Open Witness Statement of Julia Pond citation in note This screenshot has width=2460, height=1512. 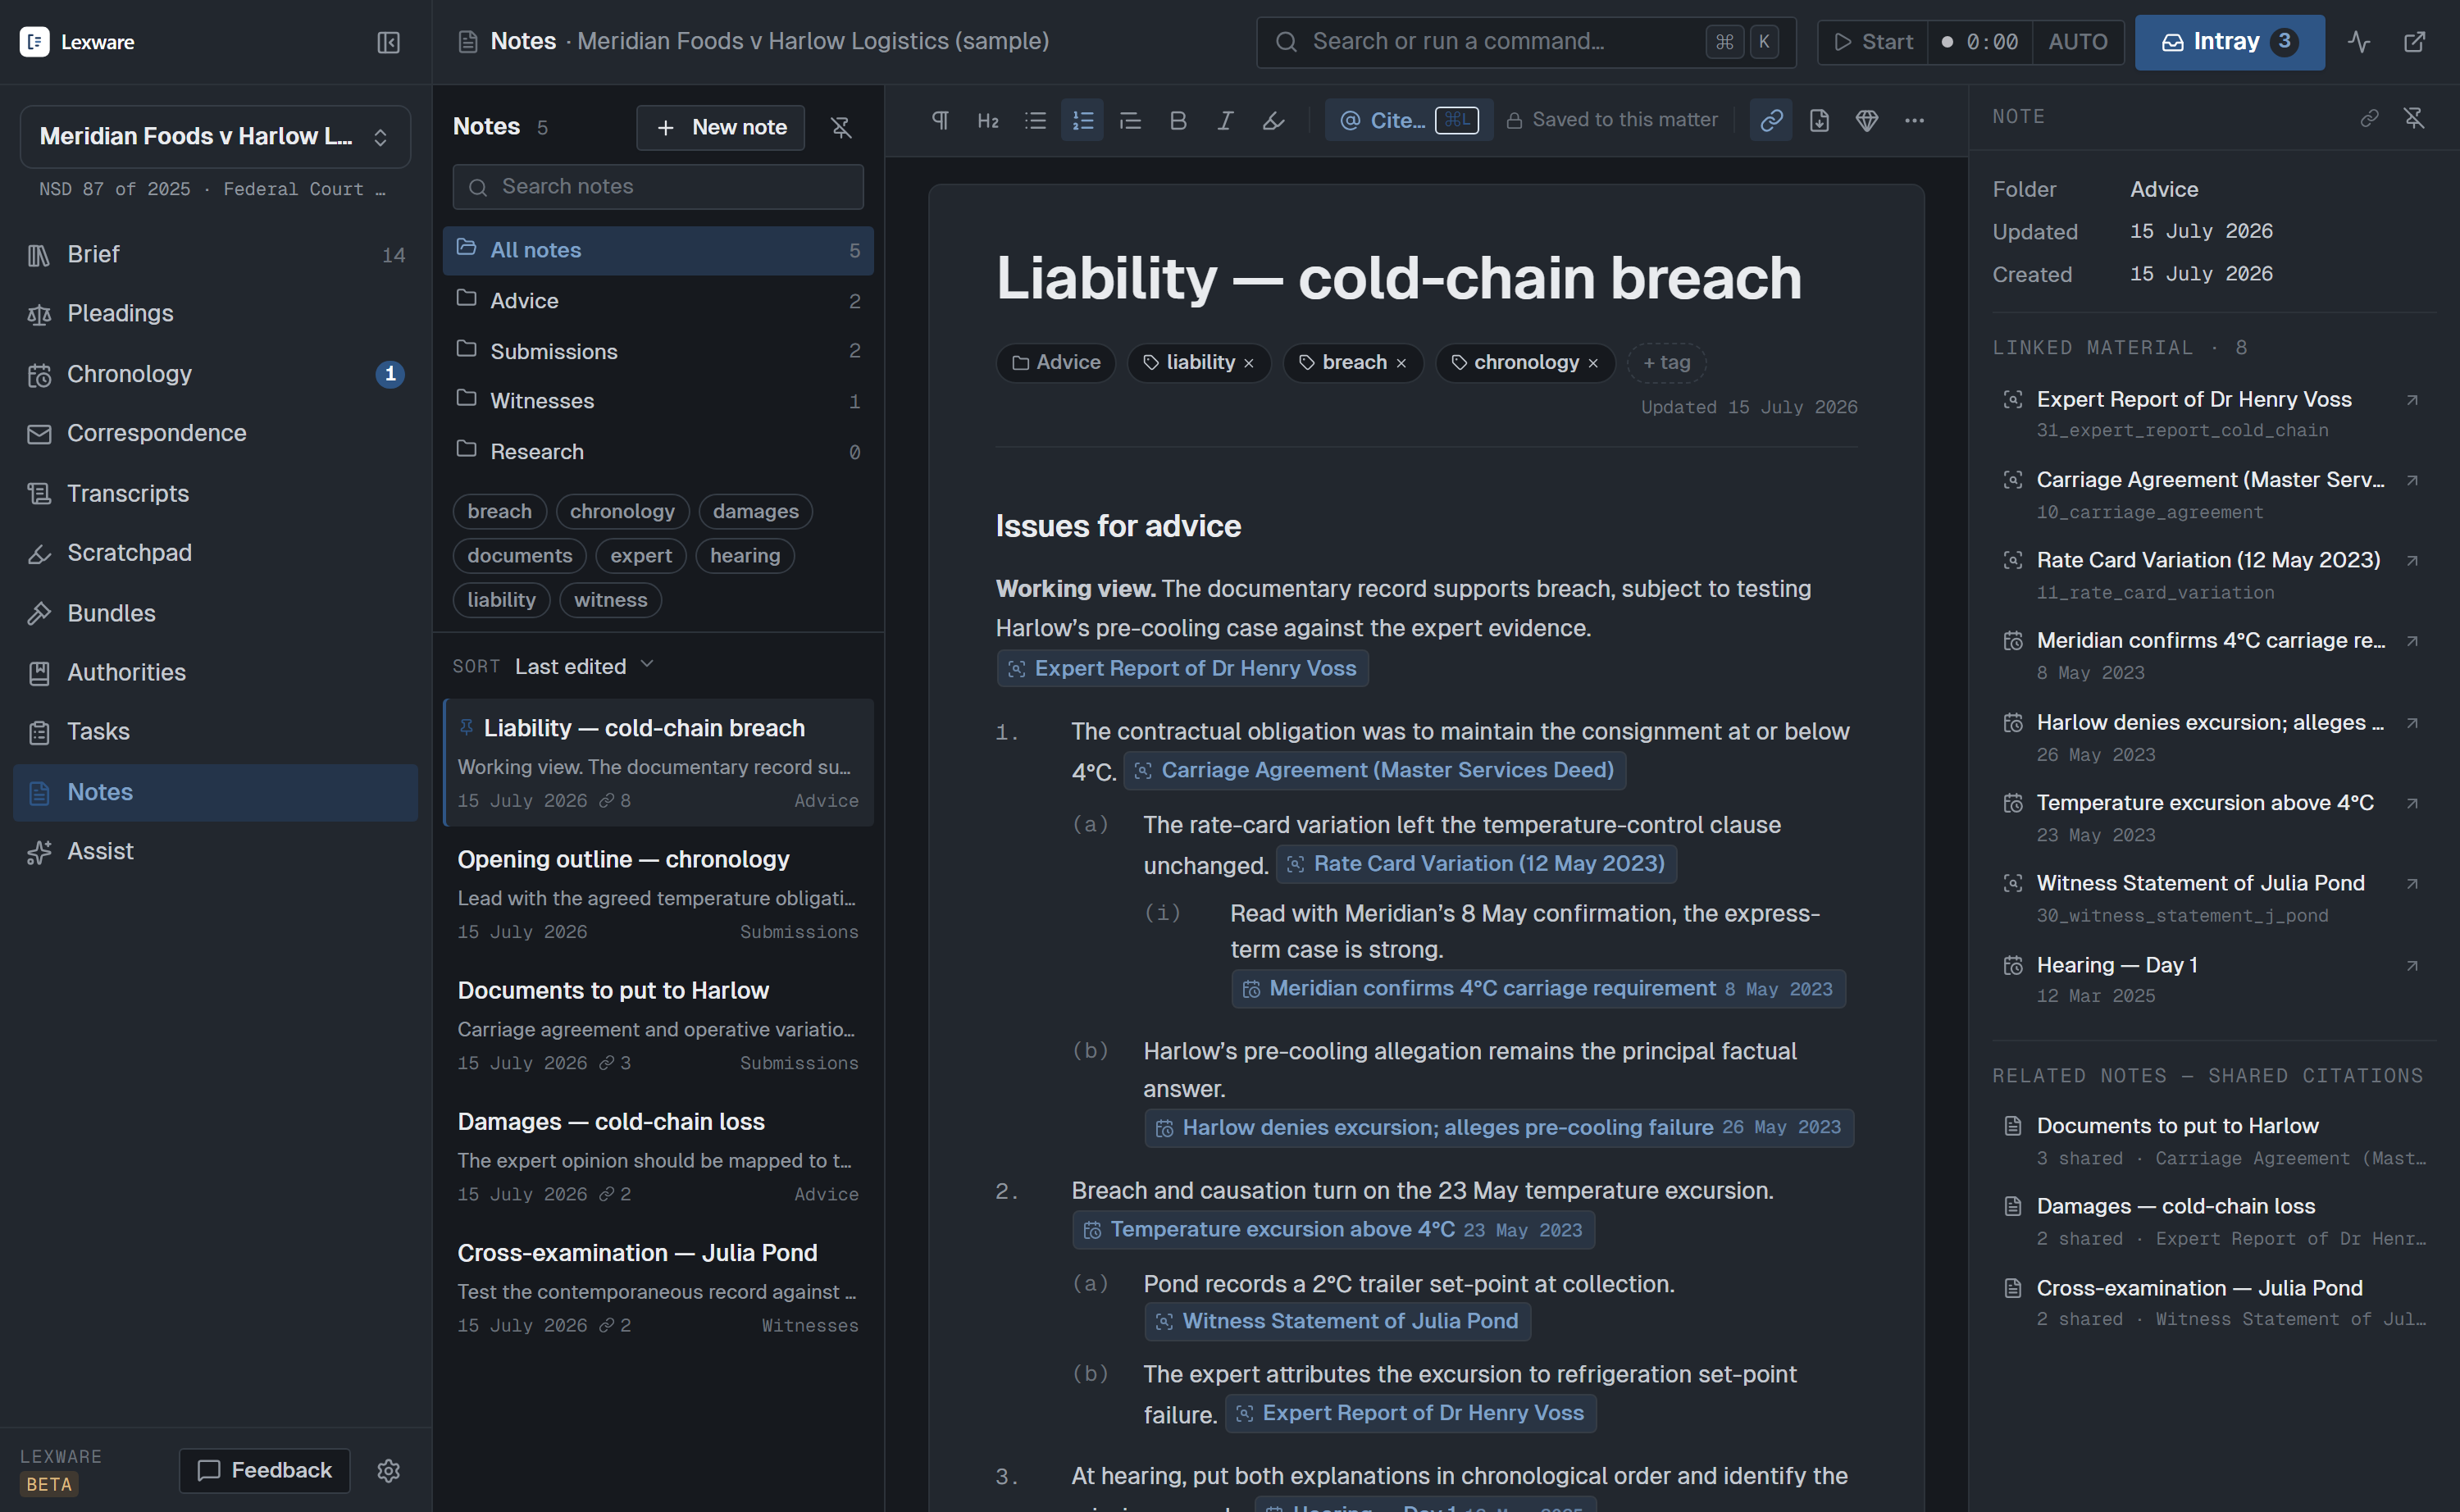[1337, 1321]
